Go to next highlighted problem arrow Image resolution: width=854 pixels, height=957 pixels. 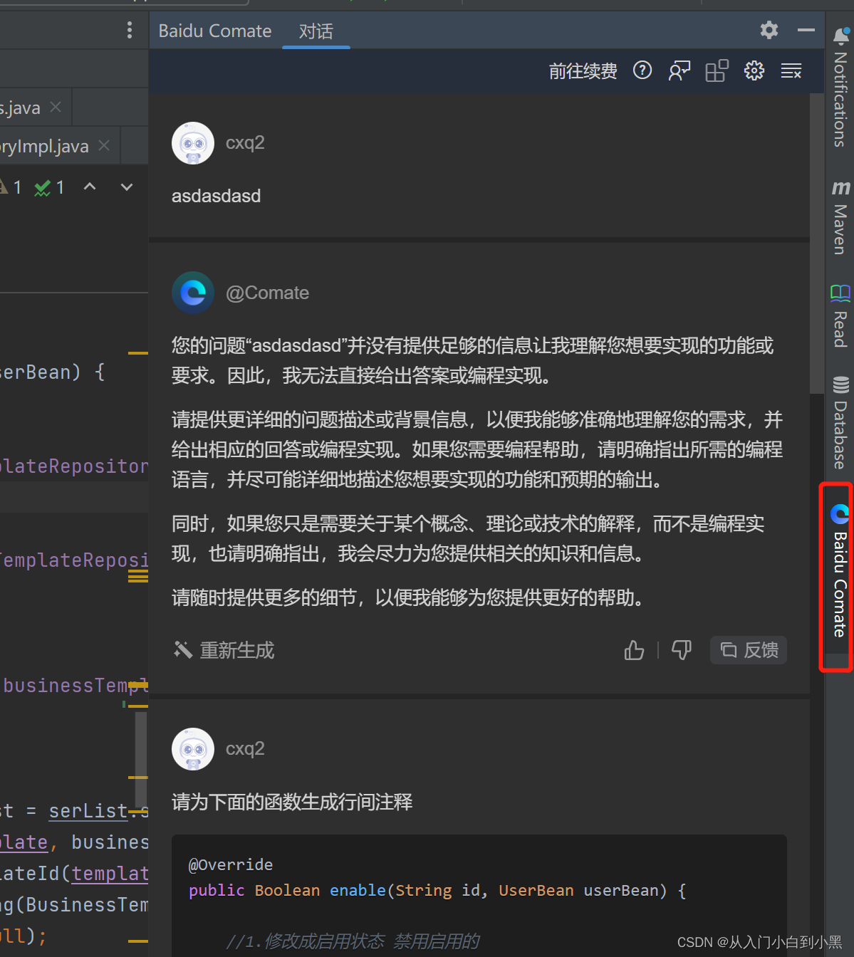point(127,187)
